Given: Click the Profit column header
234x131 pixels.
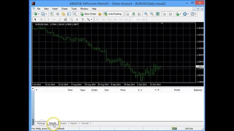Looking at the screenshot, I should pos(177,90).
